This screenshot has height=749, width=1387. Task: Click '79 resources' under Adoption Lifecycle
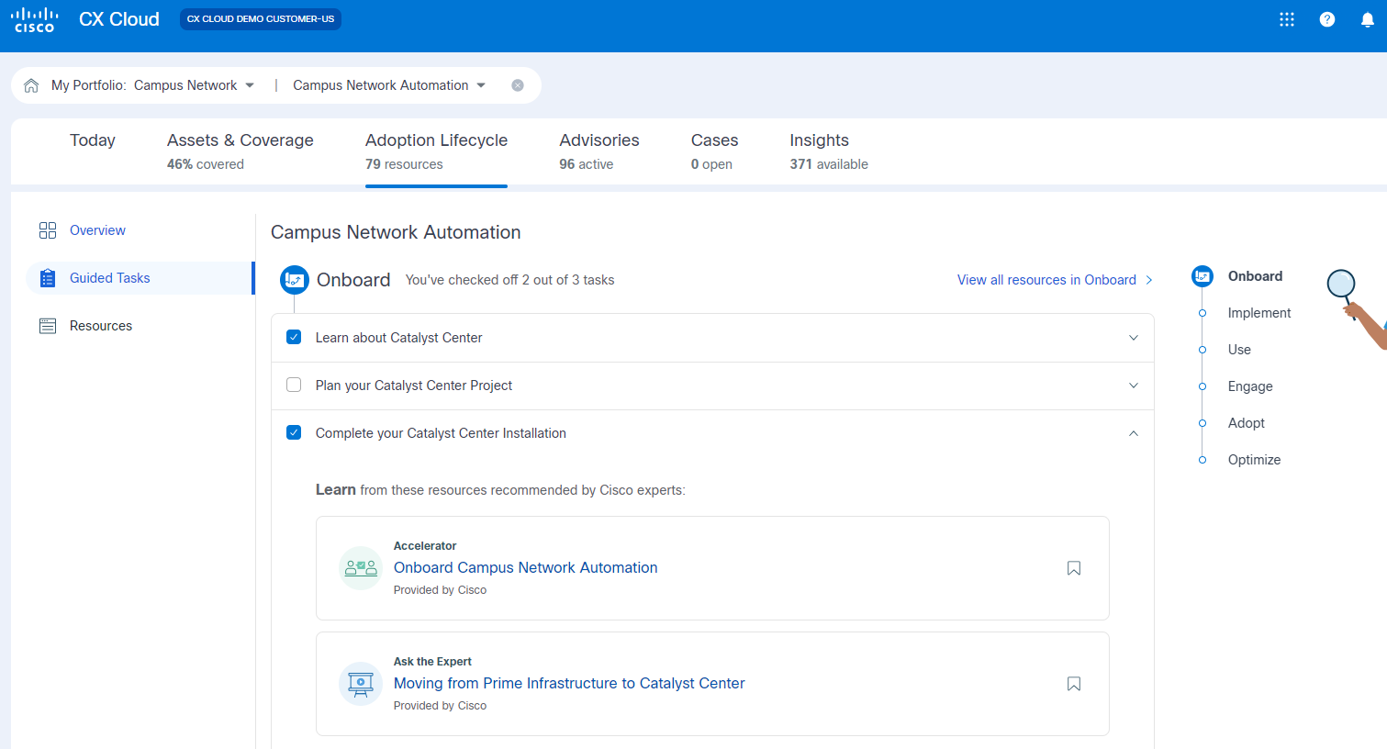(404, 164)
